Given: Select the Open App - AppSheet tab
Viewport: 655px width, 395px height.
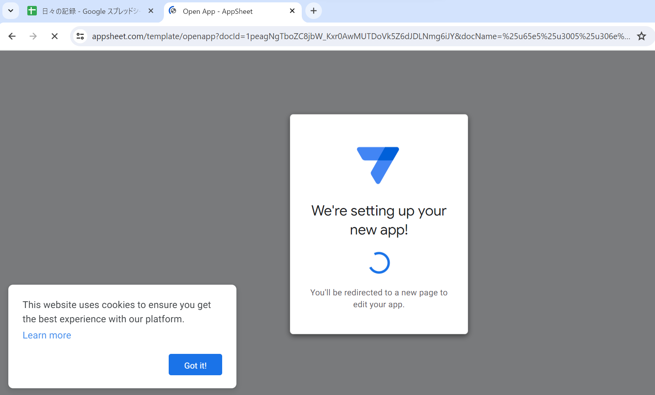Looking at the screenshot, I should tap(232, 11).
